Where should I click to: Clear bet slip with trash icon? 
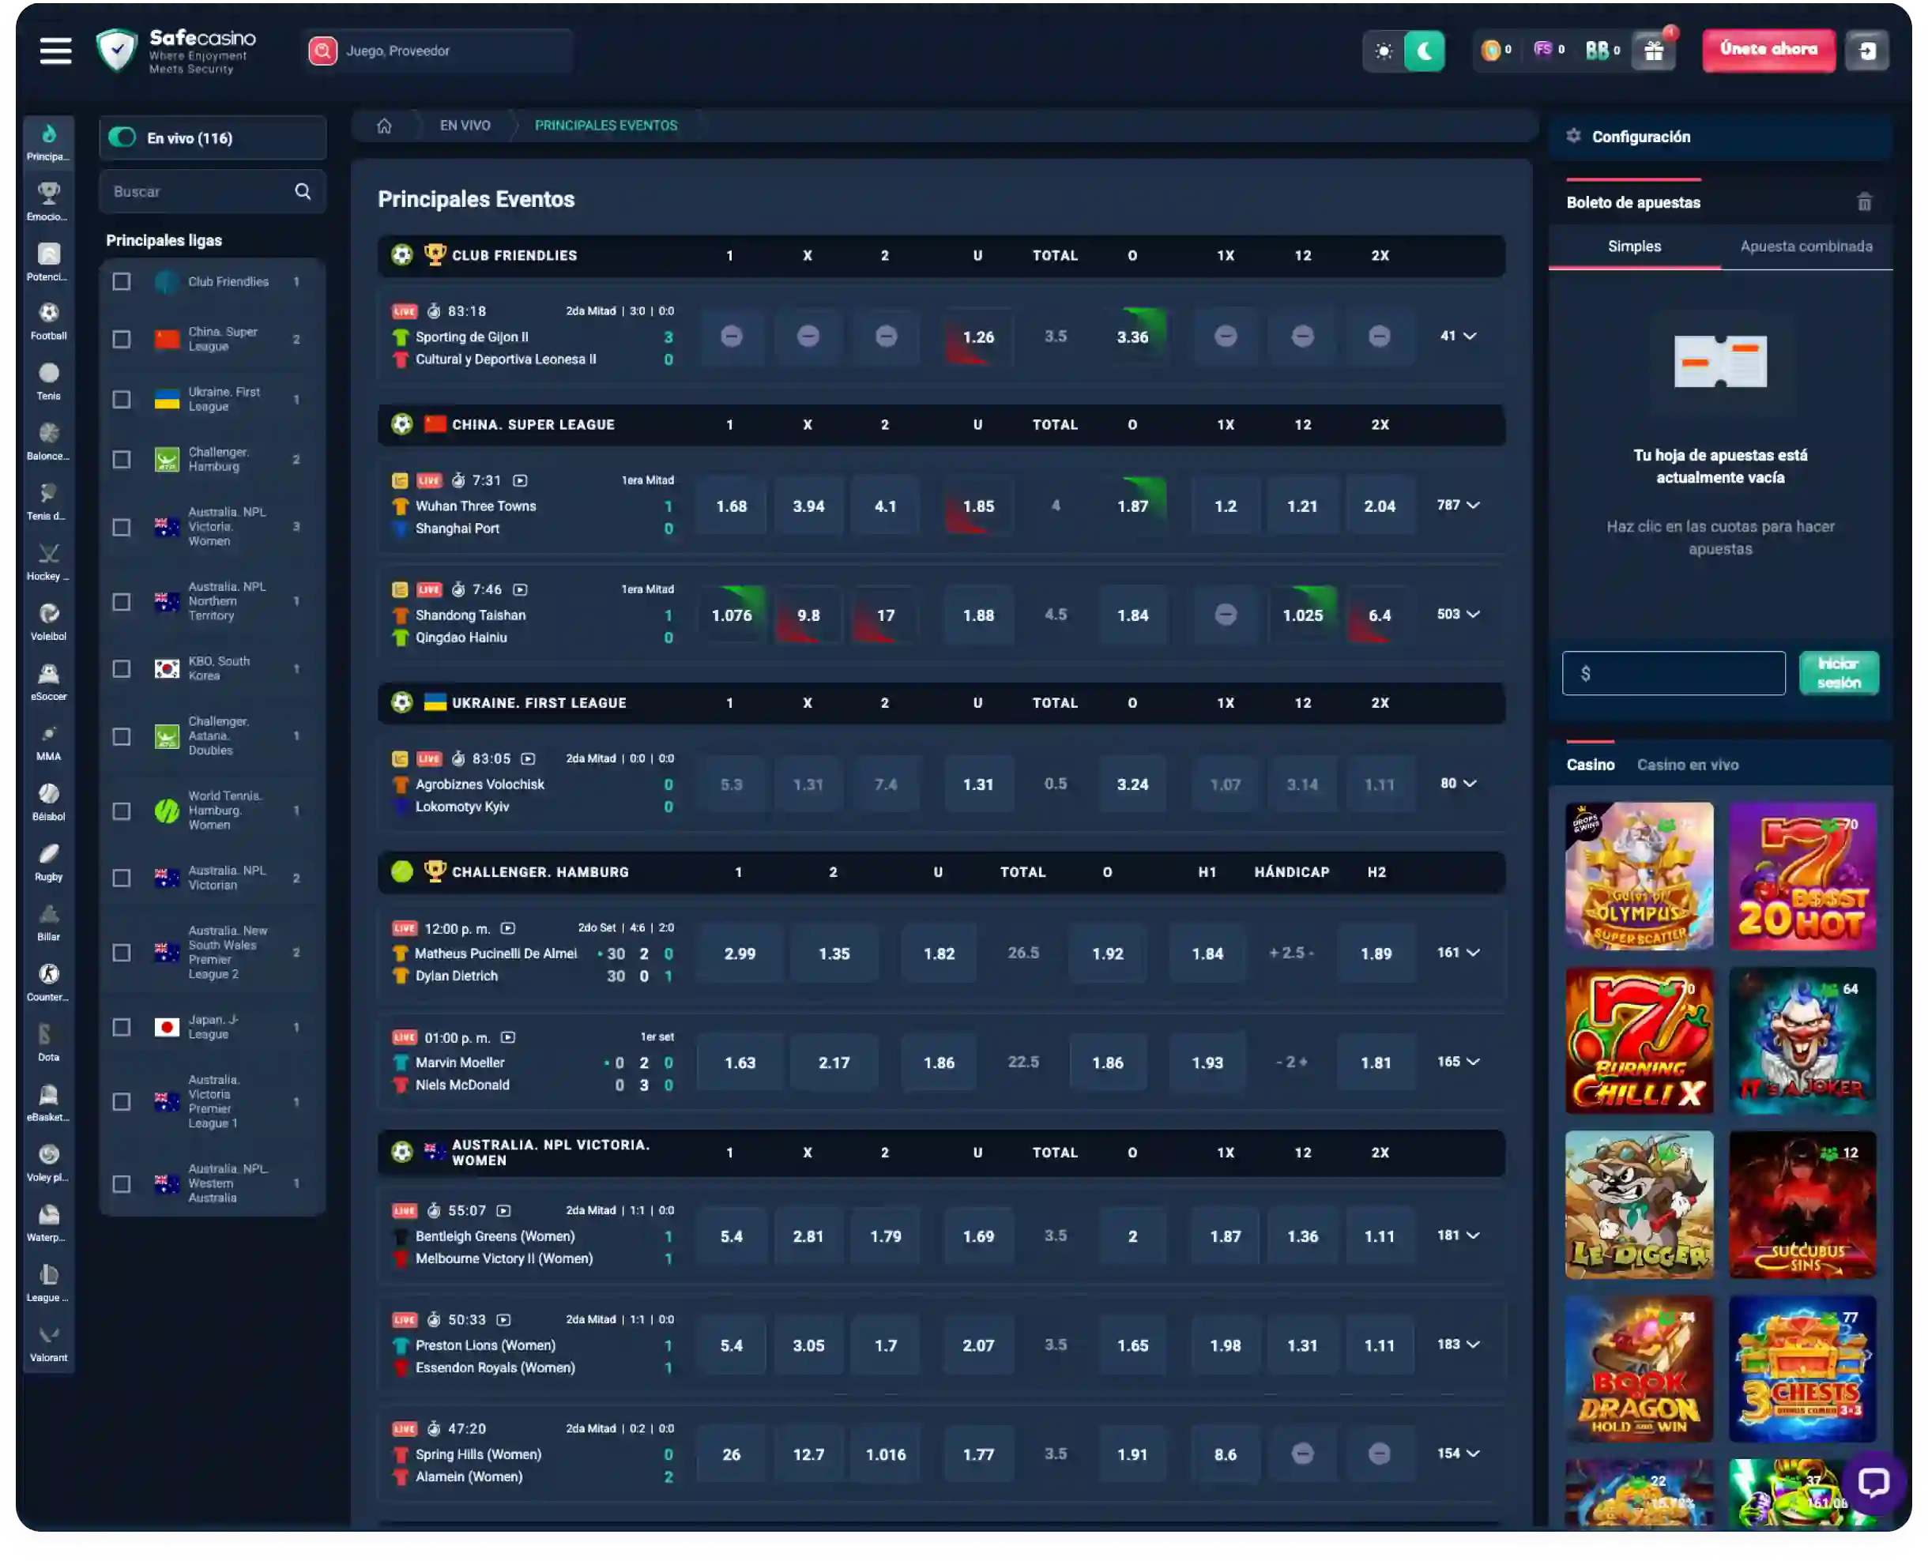click(x=1865, y=202)
